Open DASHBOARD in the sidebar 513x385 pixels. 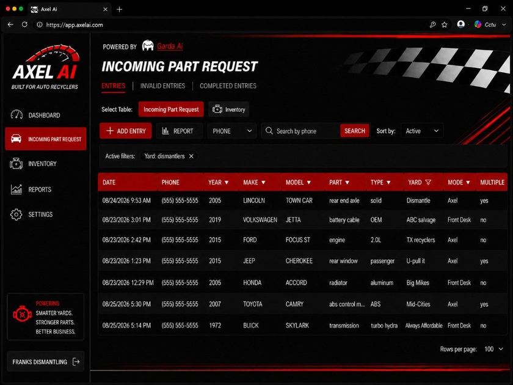click(x=45, y=115)
